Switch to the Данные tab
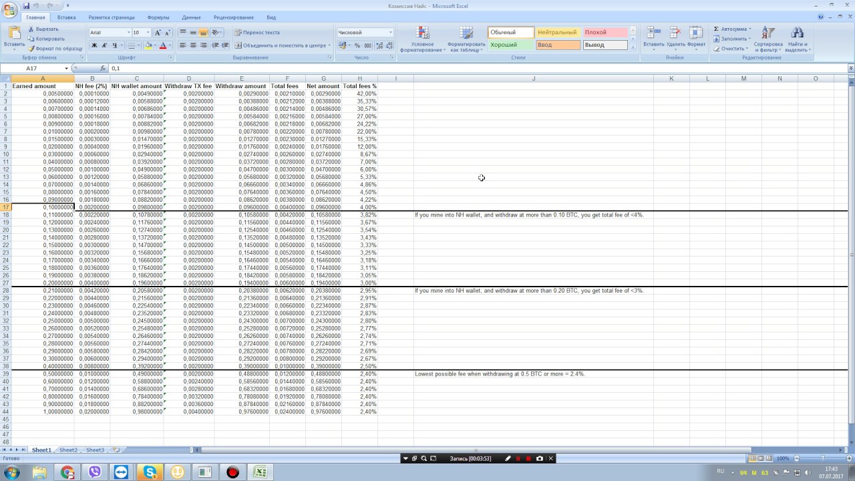 click(x=191, y=17)
